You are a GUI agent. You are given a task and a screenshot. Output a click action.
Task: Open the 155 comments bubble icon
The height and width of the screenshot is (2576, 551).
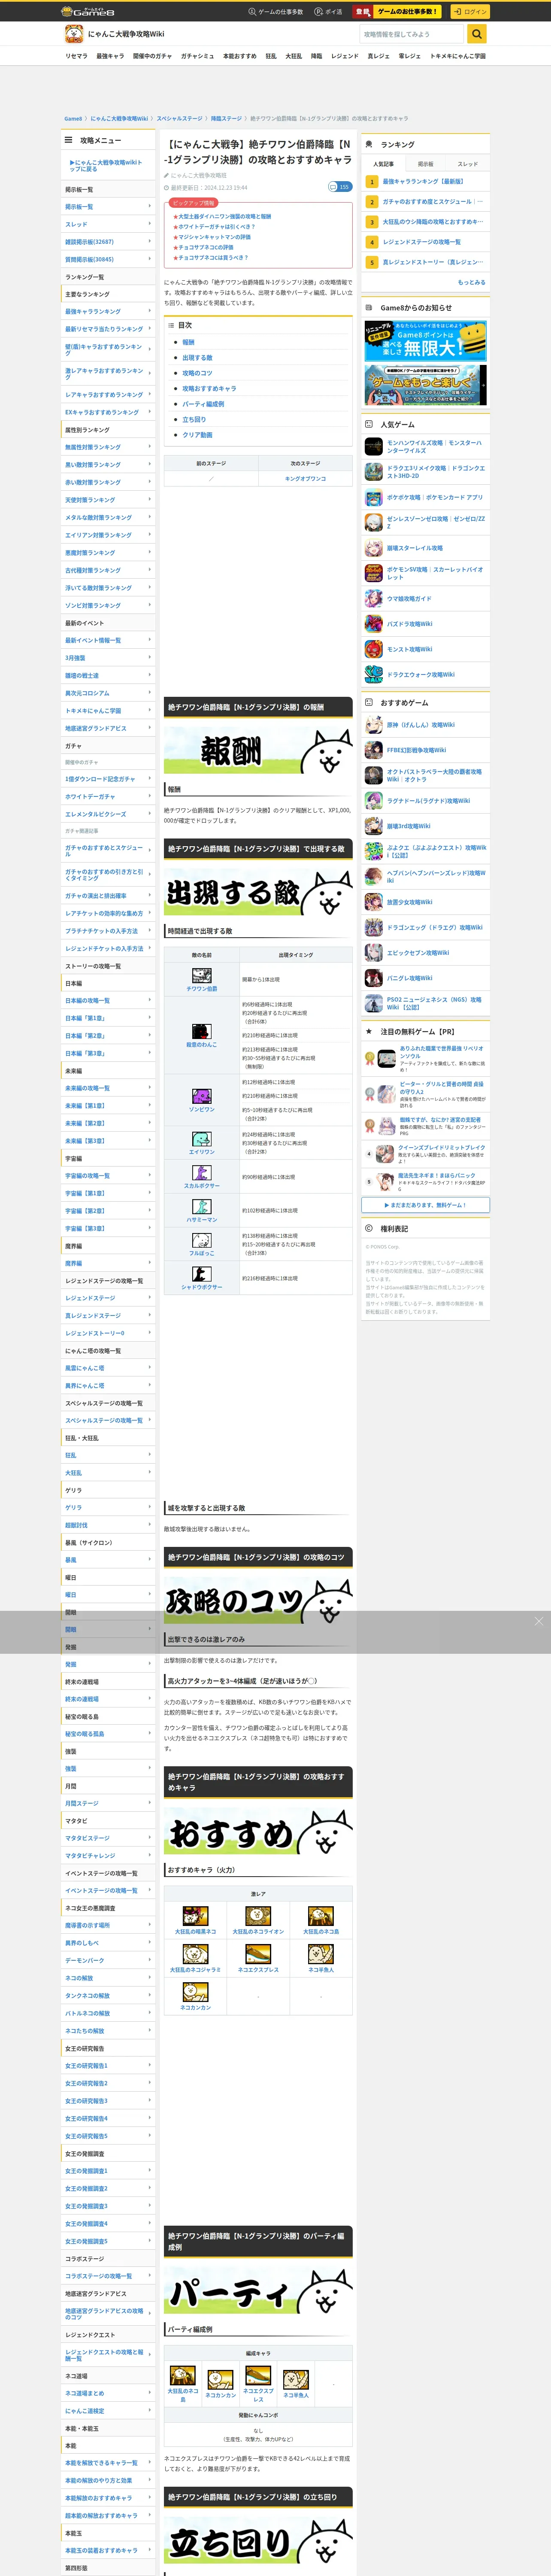click(340, 187)
